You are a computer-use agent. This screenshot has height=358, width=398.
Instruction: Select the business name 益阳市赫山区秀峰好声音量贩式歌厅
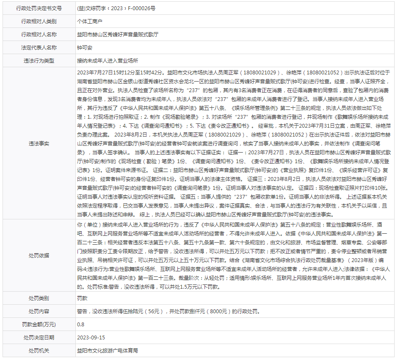click(x=118, y=35)
